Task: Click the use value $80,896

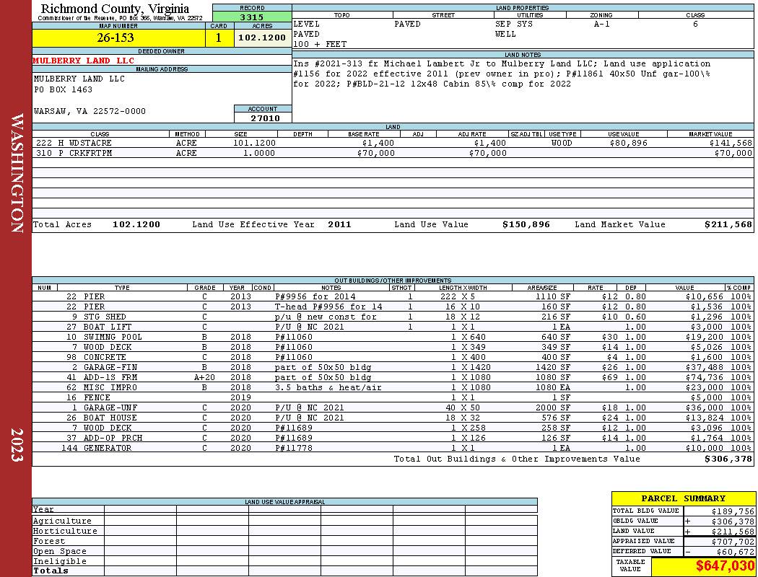Action: click(628, 144)
